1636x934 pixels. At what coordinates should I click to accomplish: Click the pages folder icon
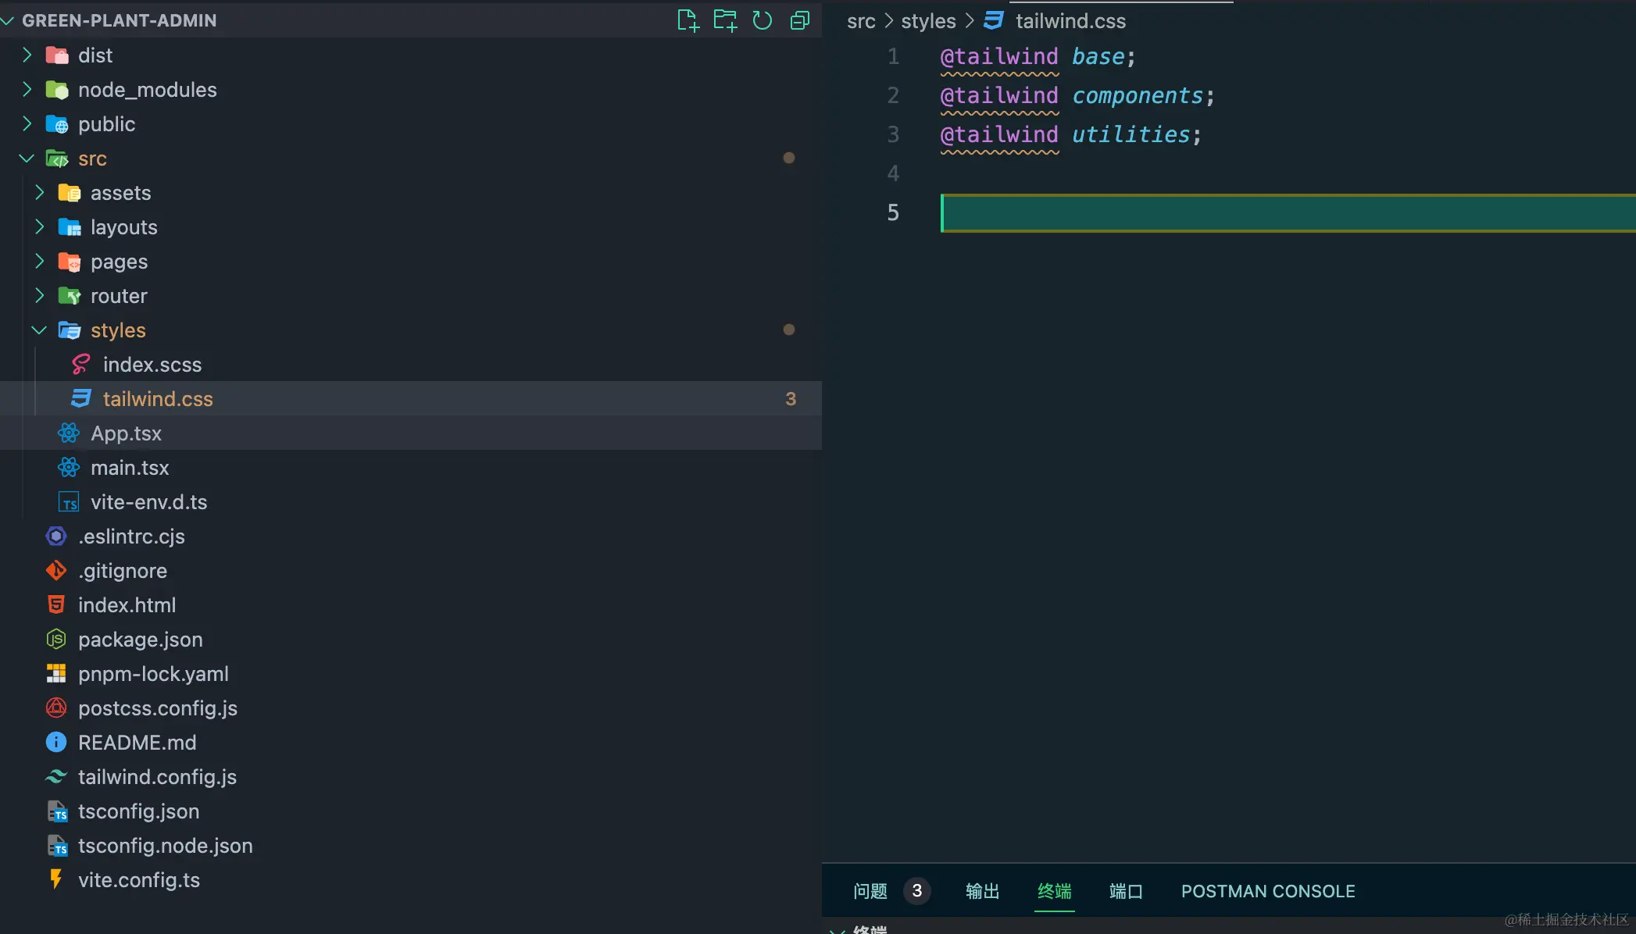70,261
